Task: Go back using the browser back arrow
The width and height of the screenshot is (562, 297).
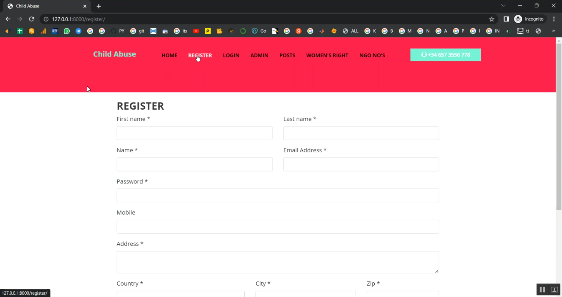Action: pyautogui.click(x=8, y=19)
